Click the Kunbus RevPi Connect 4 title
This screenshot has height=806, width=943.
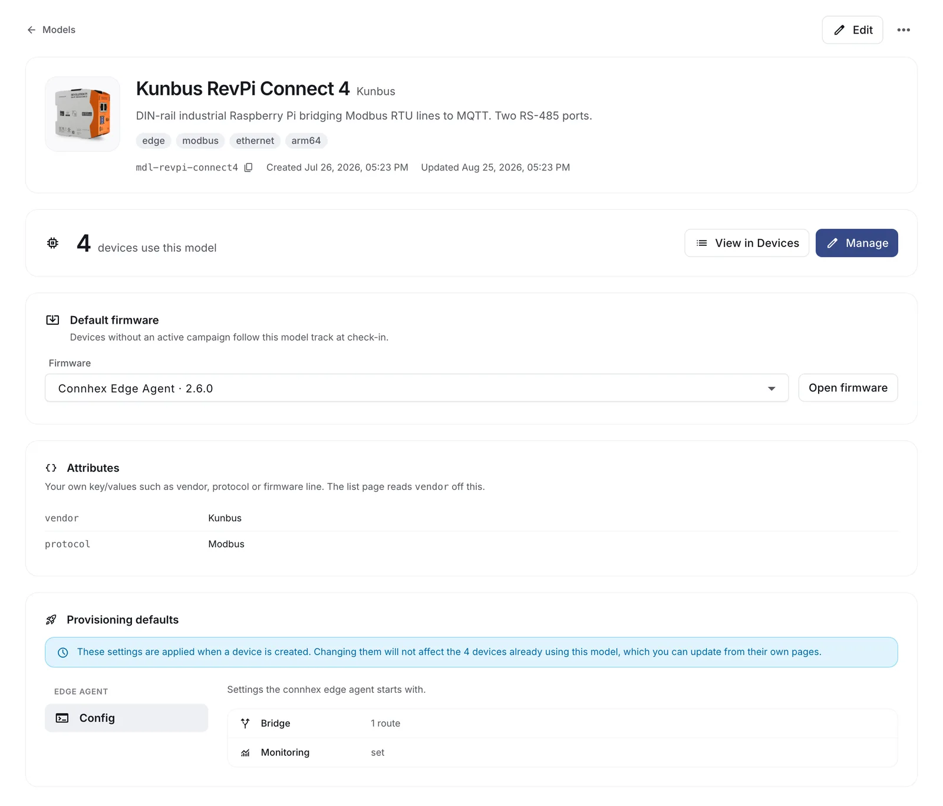point(243,88)
